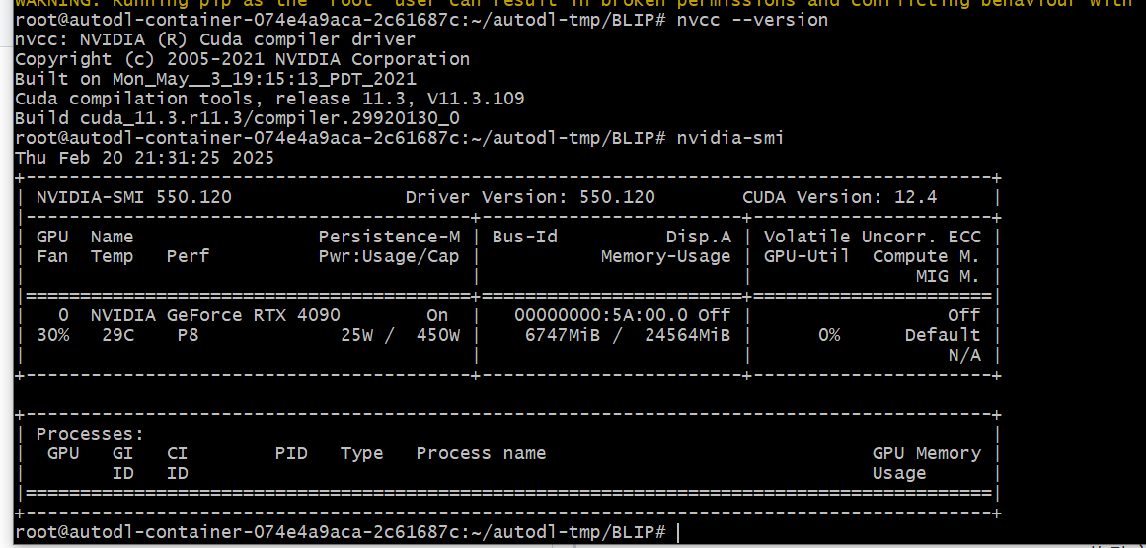Click the "6747MiB / 24564MiB" memory usage value
1146x548 pixels.
628,335
